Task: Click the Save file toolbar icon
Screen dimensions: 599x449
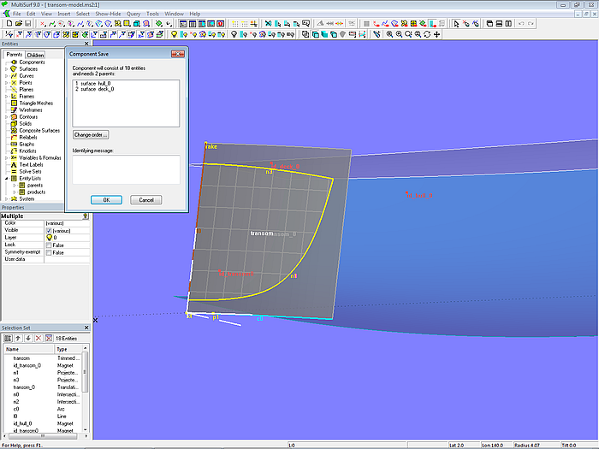Action: [x=29, y=24]
